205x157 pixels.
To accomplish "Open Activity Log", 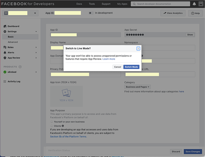I will [14, 81].
